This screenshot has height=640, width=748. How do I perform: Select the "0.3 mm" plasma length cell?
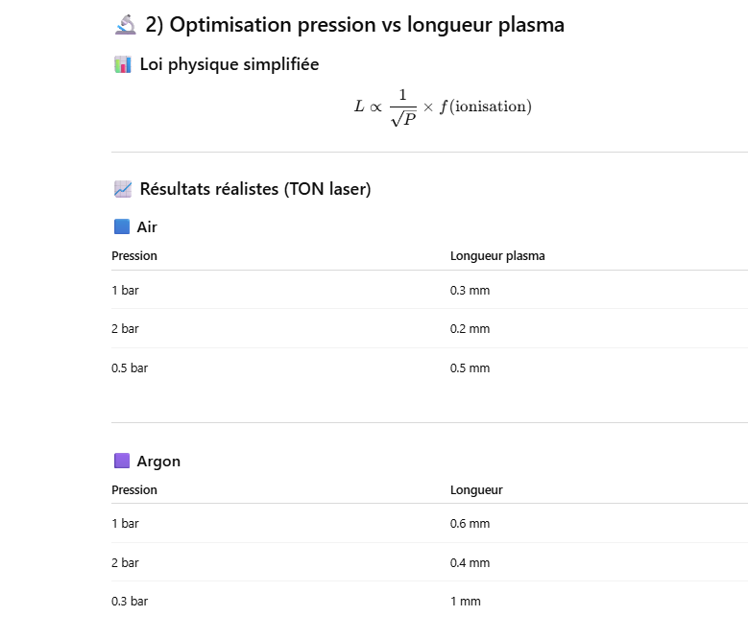coord(470,290)
